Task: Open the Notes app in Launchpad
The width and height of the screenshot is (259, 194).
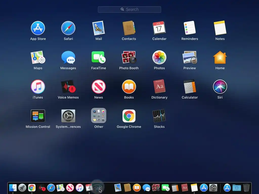Action: pyautogui.click(x=220, y=28)
